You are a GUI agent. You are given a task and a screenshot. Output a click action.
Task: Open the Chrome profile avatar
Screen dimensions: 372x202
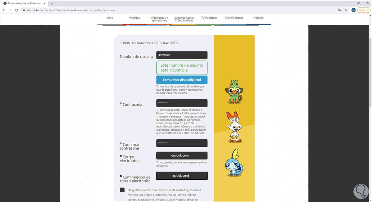click(x=353, y=10)
